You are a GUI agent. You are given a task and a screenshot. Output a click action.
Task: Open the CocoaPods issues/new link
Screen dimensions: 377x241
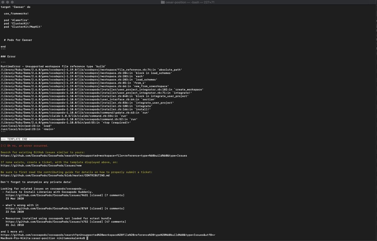[x=41, y=165]
